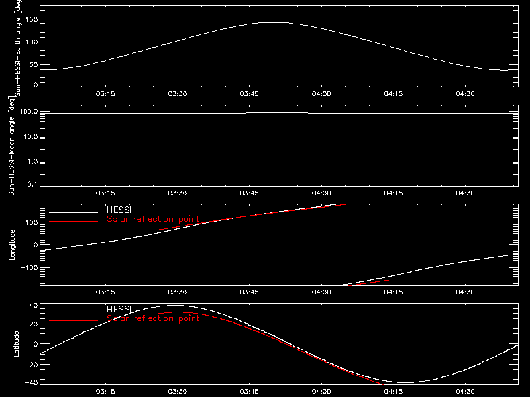
Task: Click the 100.0 tick on Moon angle axis
Action: click(28, 111)
